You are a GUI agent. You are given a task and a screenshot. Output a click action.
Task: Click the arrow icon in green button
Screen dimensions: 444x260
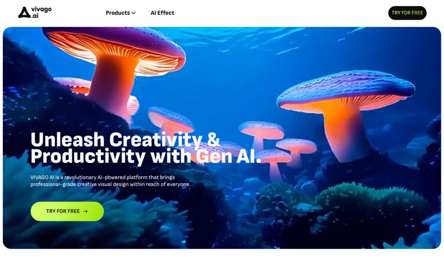coord(85,211)
